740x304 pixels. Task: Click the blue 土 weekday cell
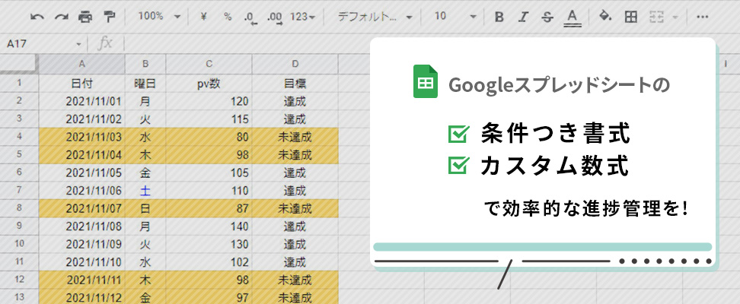[x=145, y=191]
